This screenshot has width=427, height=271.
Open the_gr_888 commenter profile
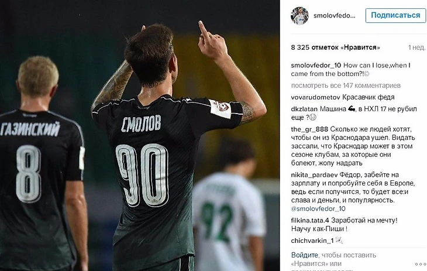coord(309,129)
